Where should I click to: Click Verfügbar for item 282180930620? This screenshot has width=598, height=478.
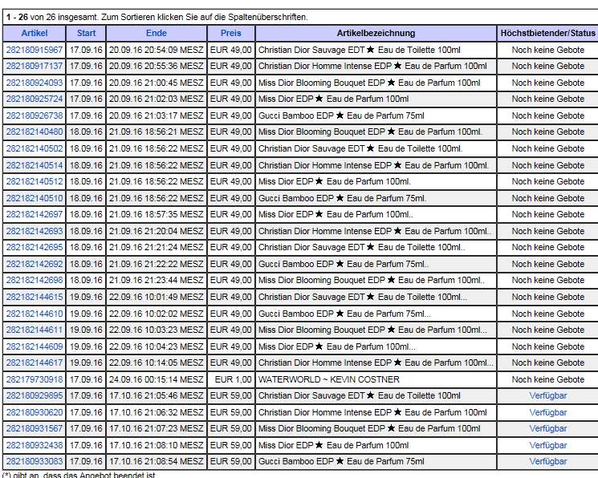pyautogui.click(x=547, y=412)
